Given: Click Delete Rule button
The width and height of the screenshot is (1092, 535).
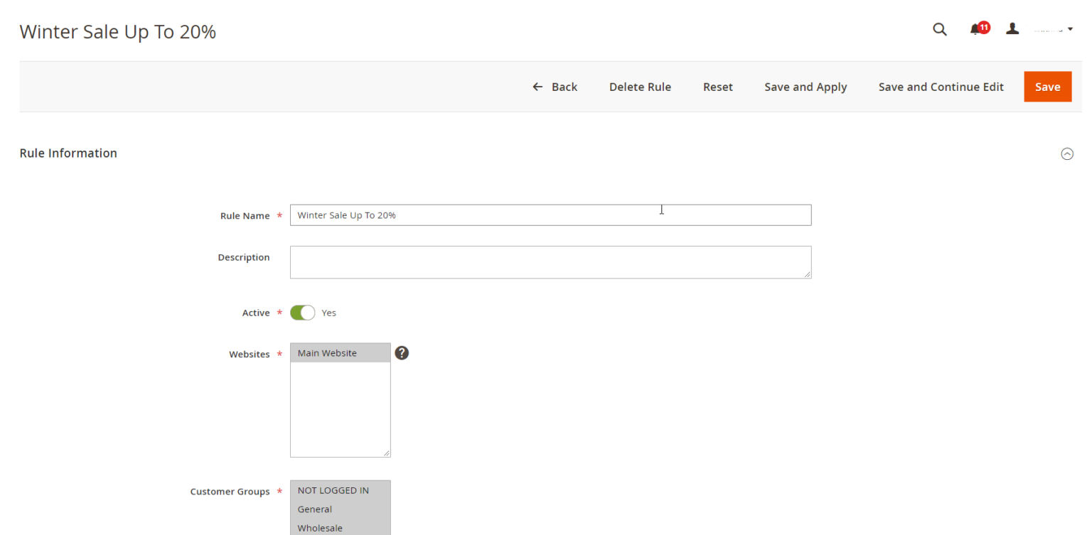Looking at the screenshot, I should tap(640, 87).
